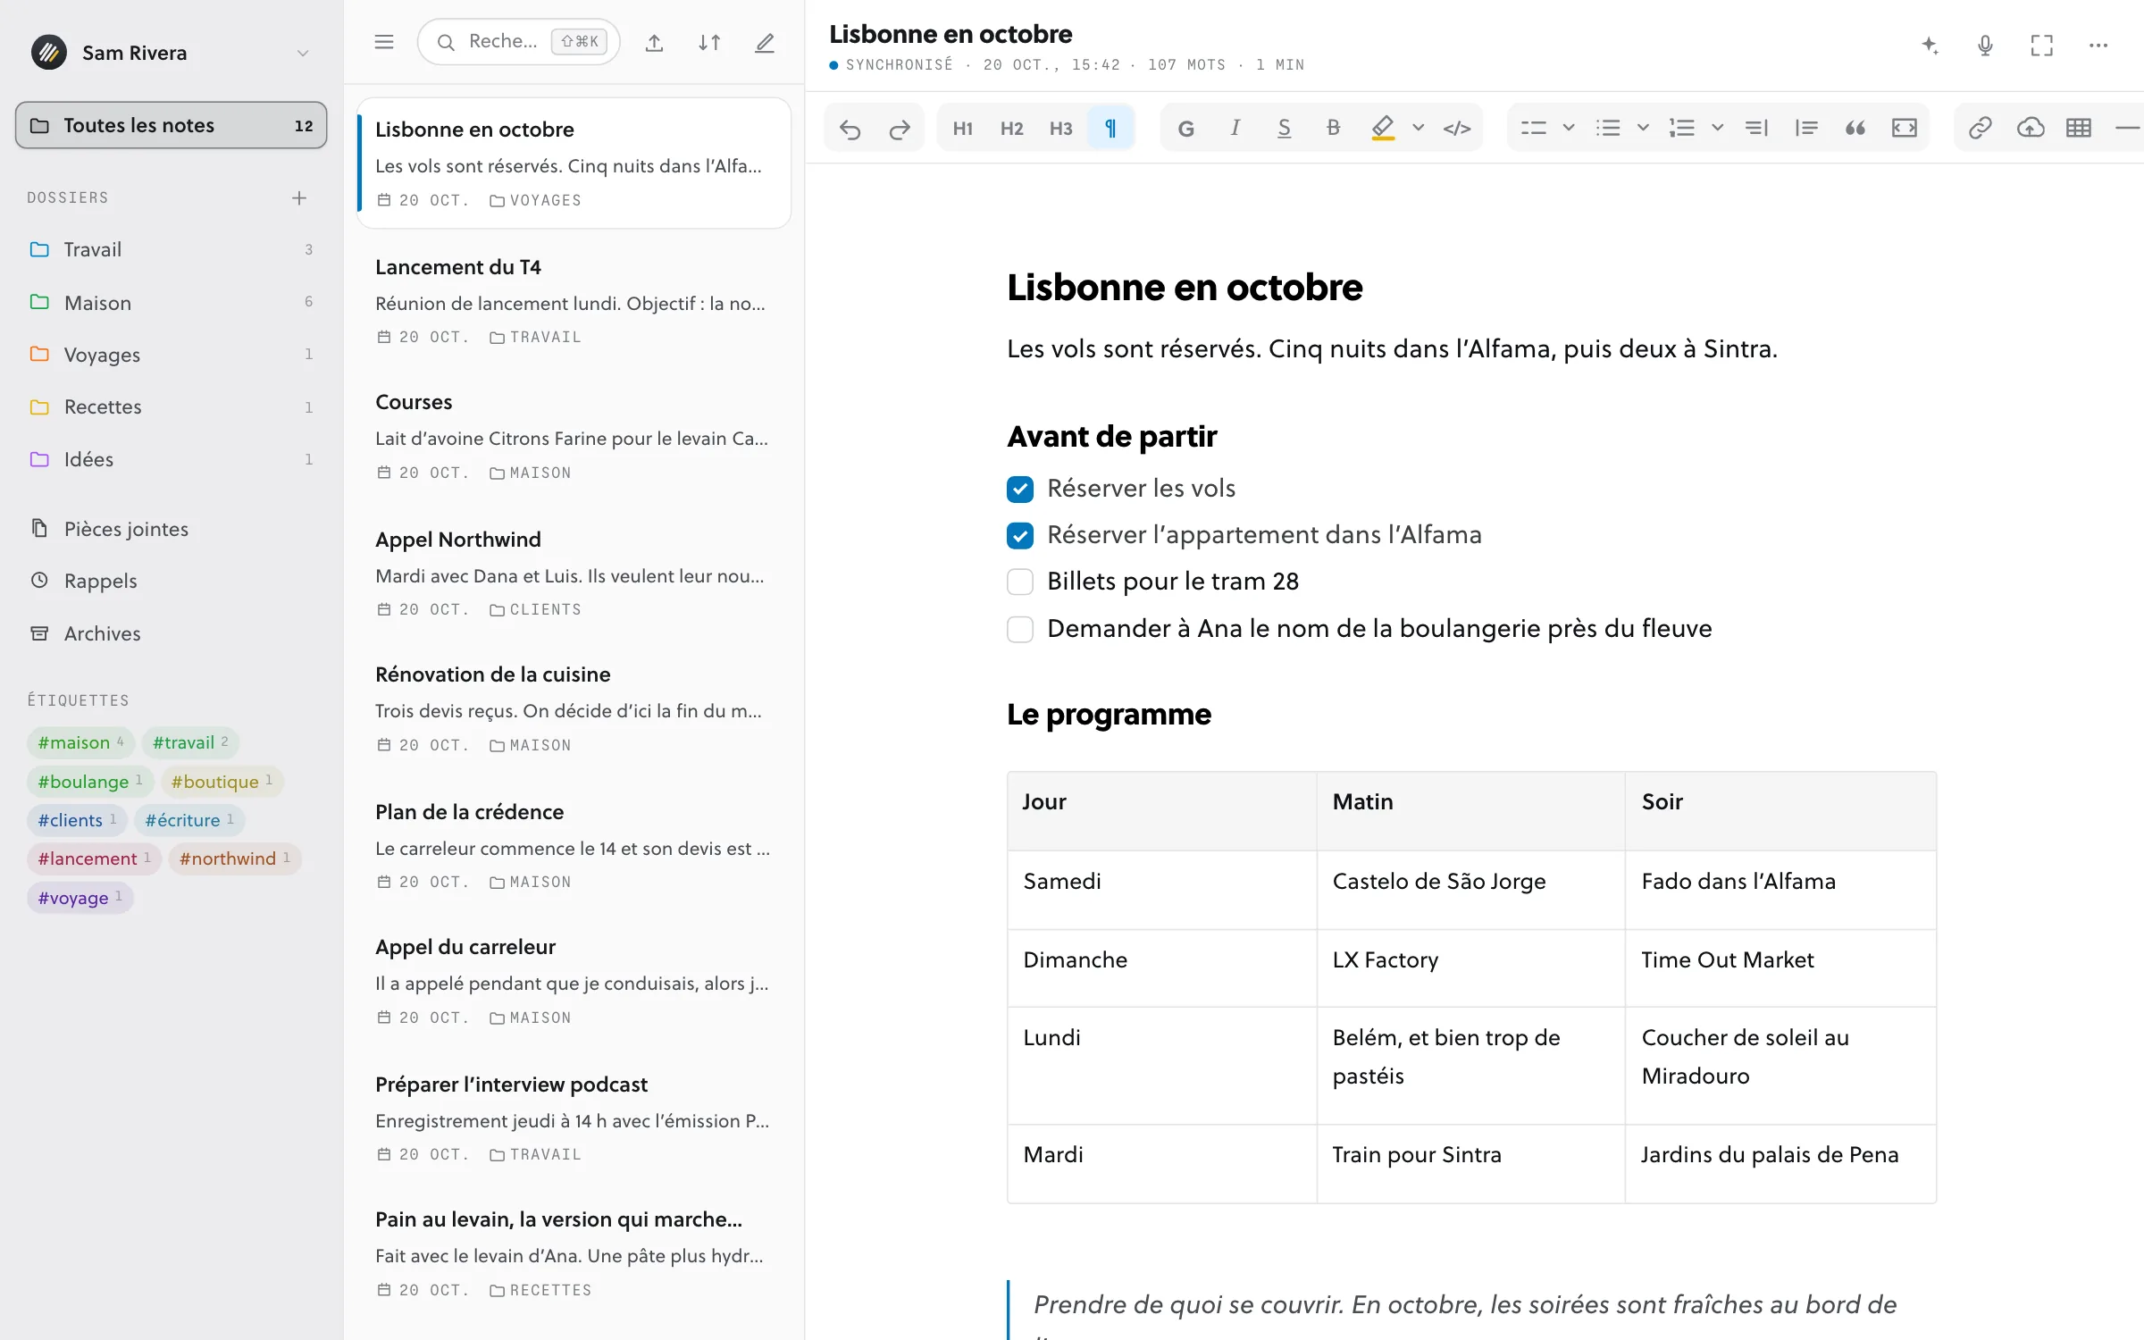This screenshot has width=2144, height=1340.
Task: Change note sort order
Action: coord(709,42)
